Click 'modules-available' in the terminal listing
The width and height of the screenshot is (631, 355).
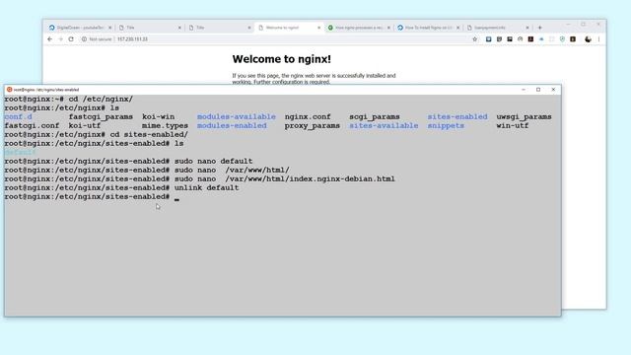(237, 116)
